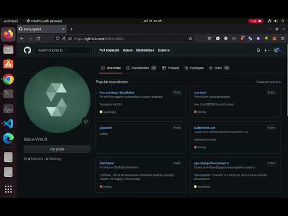Switch to the Projects tab

170,68
